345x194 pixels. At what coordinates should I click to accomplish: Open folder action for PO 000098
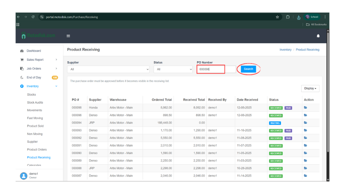305,107
